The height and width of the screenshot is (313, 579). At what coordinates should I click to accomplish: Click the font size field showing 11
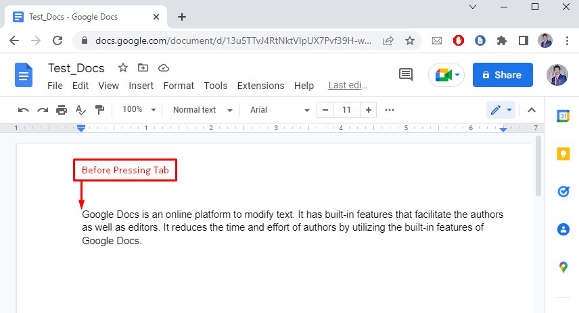[x=346, y=110]
